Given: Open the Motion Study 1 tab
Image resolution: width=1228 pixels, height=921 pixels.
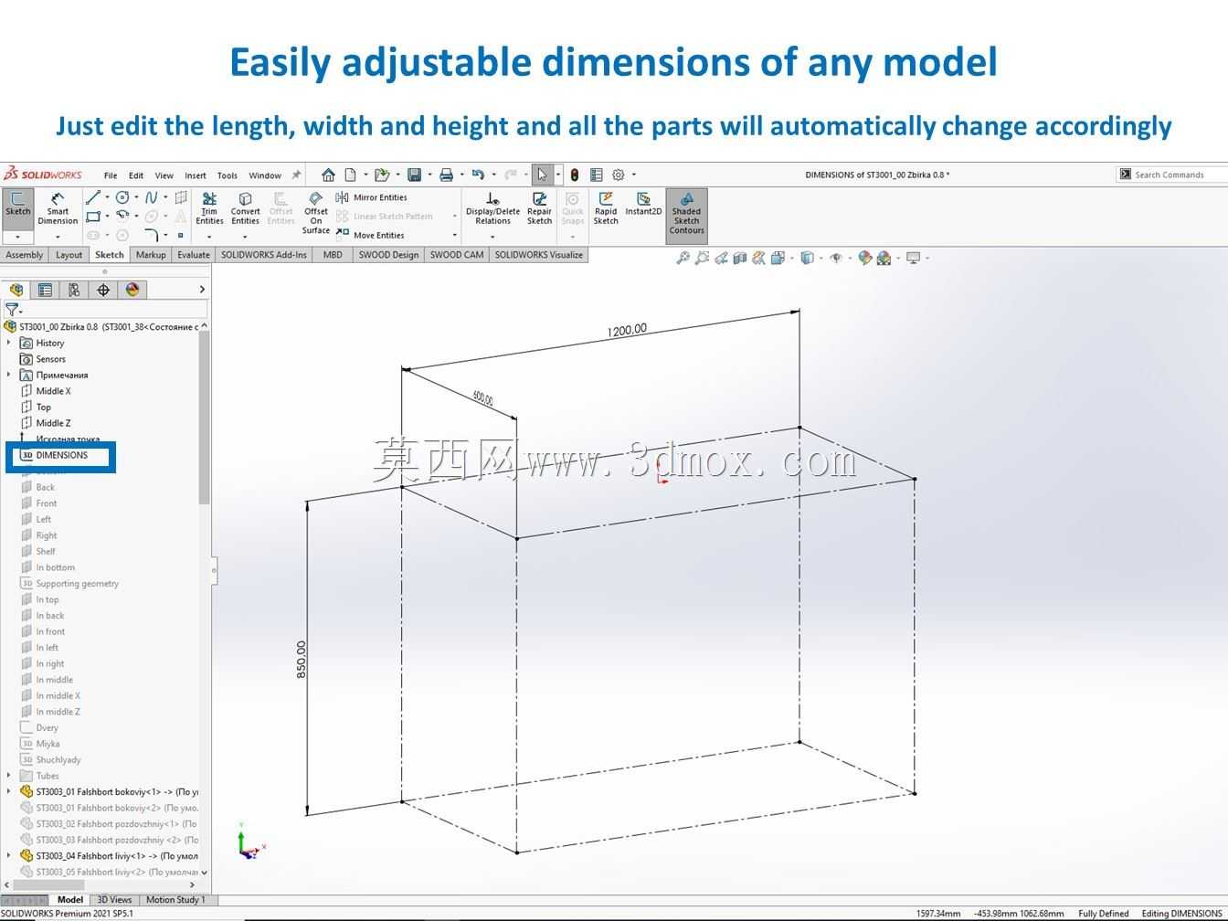Looking at the screenshot, I should (x=175, y=900).
